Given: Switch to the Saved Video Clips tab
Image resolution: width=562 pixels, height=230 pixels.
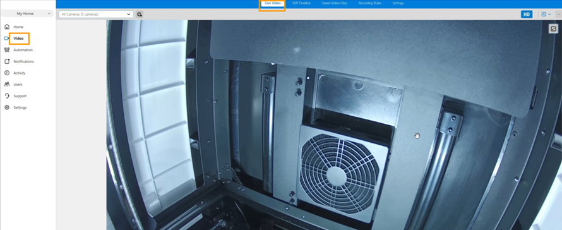Looking at the screenshot, I should [x=335, y=3].
